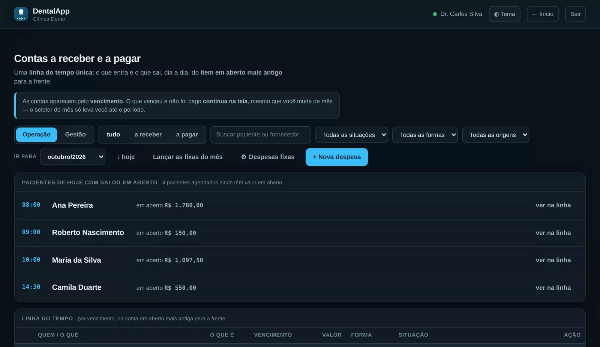Click ver na linha for Ana Pereira
600x347 pixels.
[553, 205]
